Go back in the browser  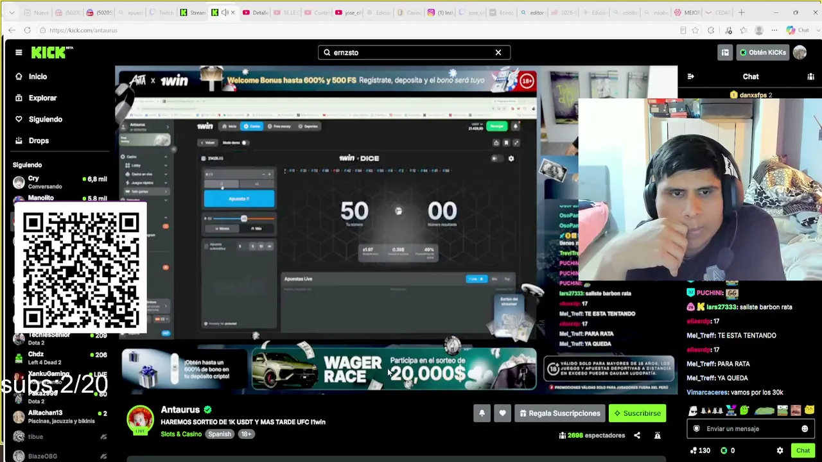[x=12, y=30]
